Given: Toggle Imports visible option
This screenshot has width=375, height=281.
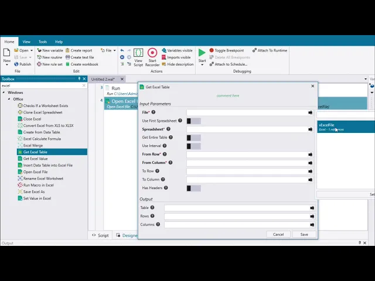Looking at the screenshot, I should 176,57.
